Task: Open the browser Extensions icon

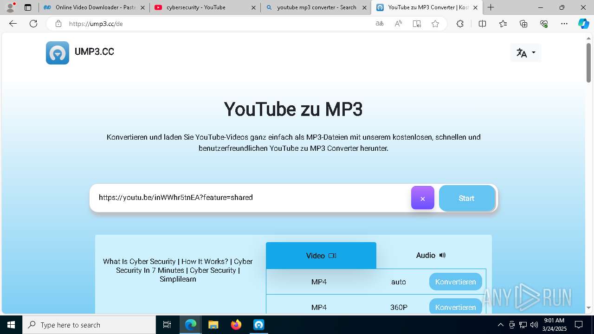Action: (x=460, y=24)
